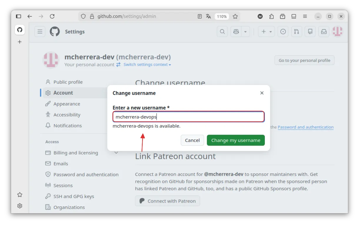
Task: Click the search magnifier icon
Action: (222, 32)
